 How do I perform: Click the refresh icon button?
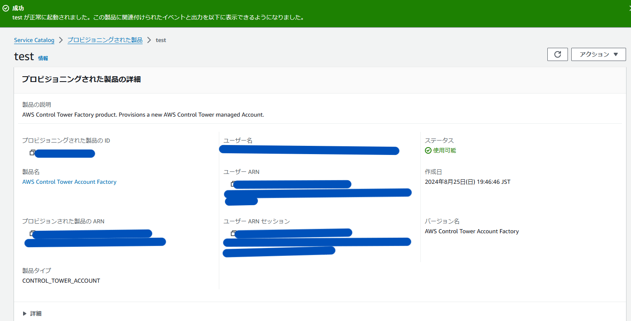tap(558, 54)
